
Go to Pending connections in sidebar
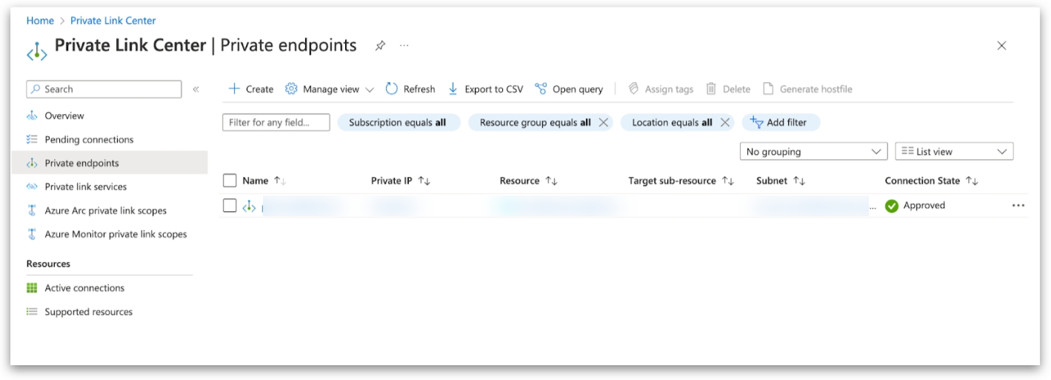89,139
